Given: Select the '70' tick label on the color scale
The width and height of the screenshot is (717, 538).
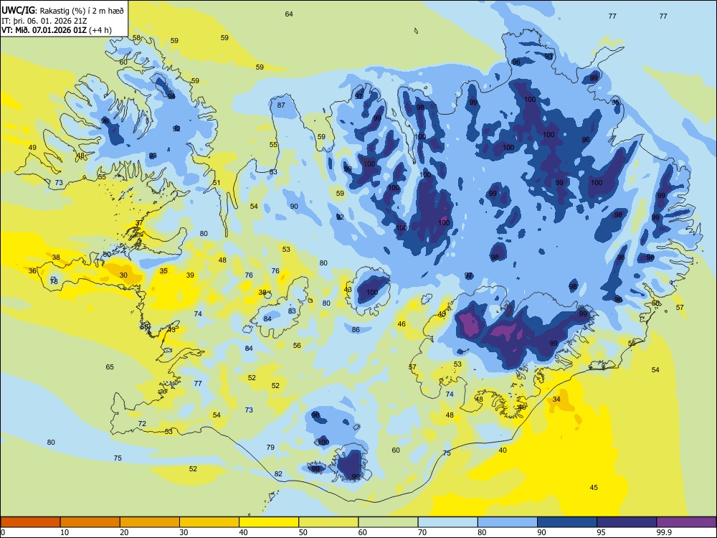Looking at the screenshot, I should (x=422, y=532).
